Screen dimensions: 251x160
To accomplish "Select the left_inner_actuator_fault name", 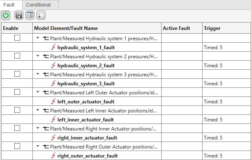I will [x=85, y=120].
